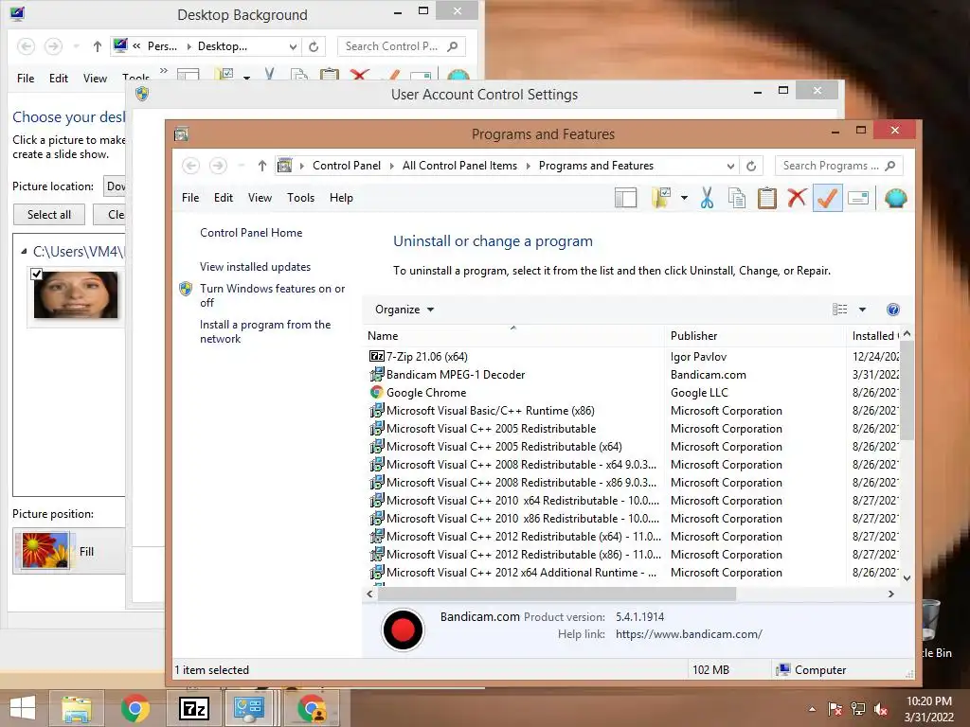Select Google Chrome in program list
970x727 pixels.
pos(634,393)
